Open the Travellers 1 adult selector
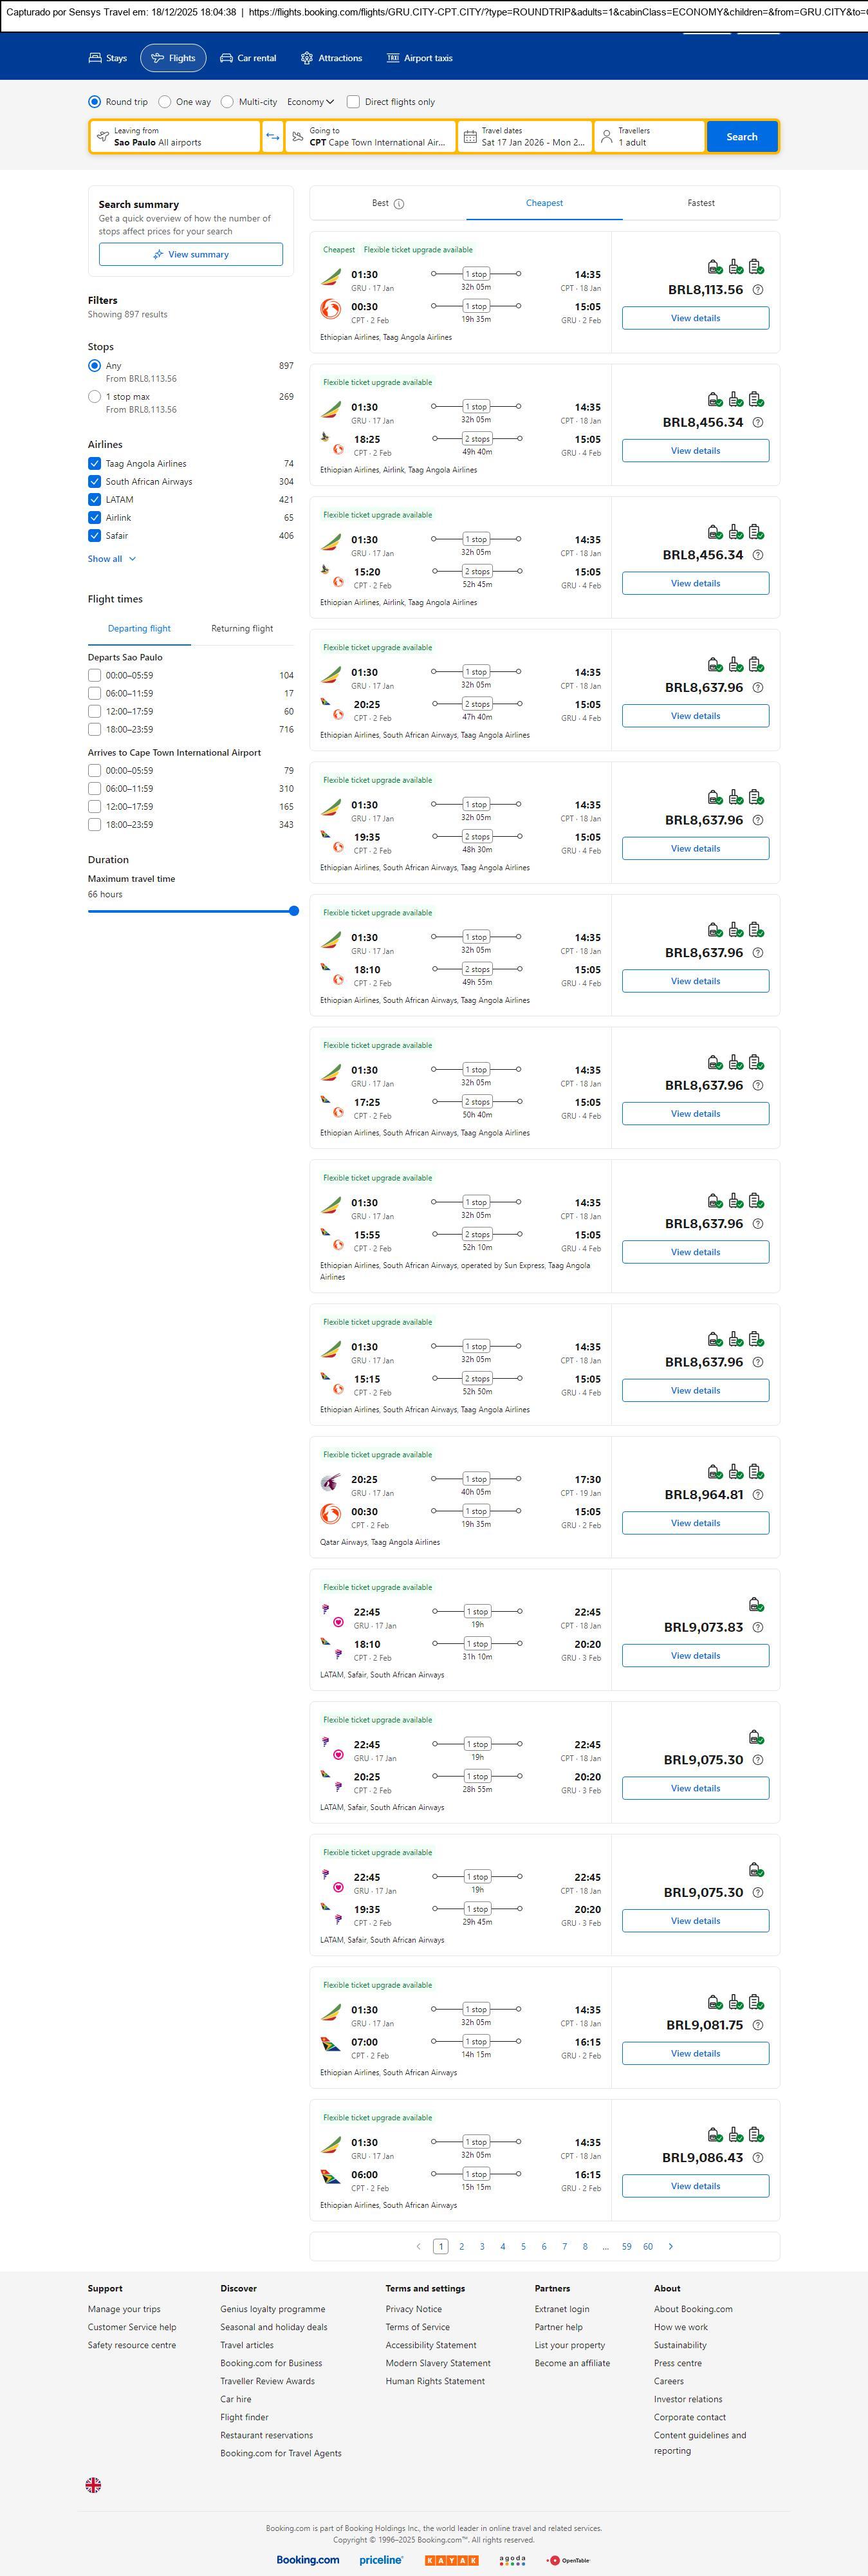The image size is (868, 2576). (648, 137)
